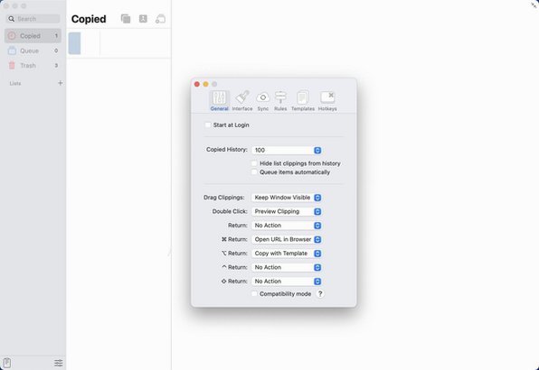539x370 pixels.
Task: Toggle the Compatibility mode checkbox
Action: [254, 294]
